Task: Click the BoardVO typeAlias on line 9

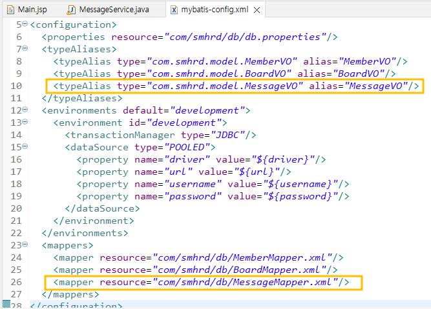Action: 225,74
